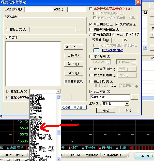This screenshot has height=161, width=154.
Task: Collapse the 监控板块 combo box dropdown
Action: (x=58, y=91)
